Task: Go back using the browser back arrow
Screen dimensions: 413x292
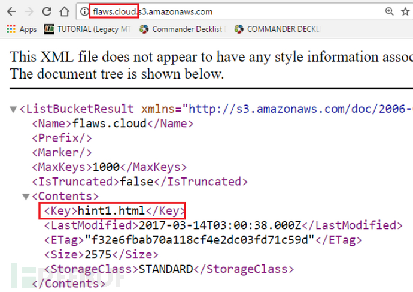Action: [x=11, y=11]
